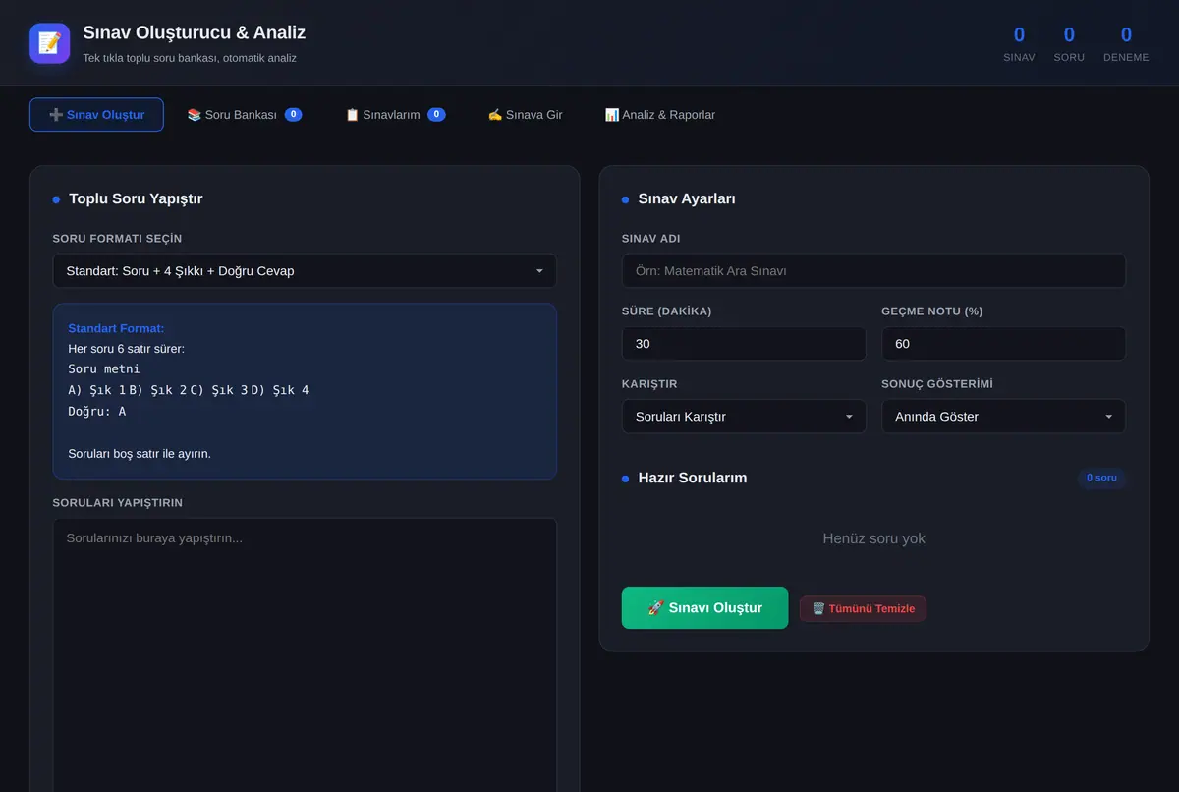The width and height of the screenshot is (1179, 792).
Task: Click the Sınav Ayarları heading
Action: 687,198
